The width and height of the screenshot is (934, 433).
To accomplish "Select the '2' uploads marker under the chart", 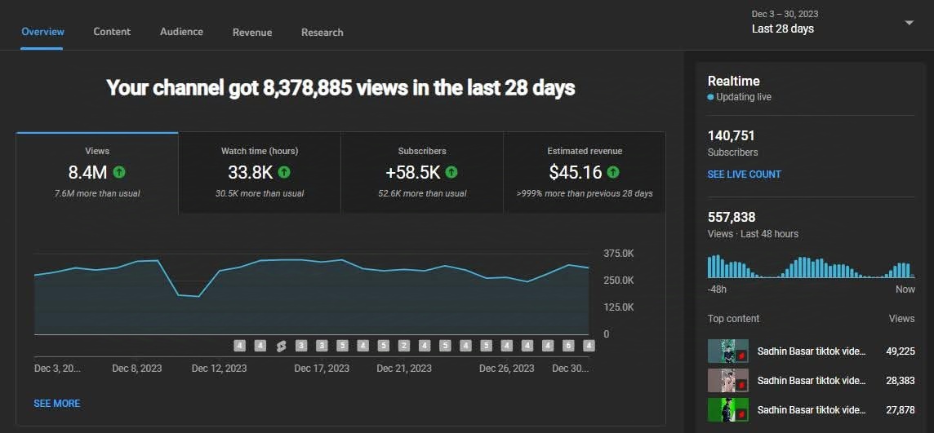I will click(x=404, y=346).
